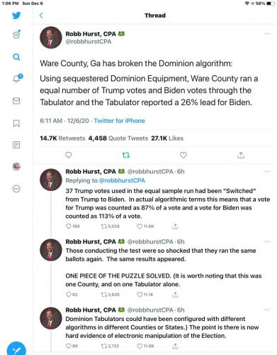Image resolution: width=277 pixels, height=355 pixels.
Task: Open Lists icon in sidebar
Action: click(x=16, y=145)
